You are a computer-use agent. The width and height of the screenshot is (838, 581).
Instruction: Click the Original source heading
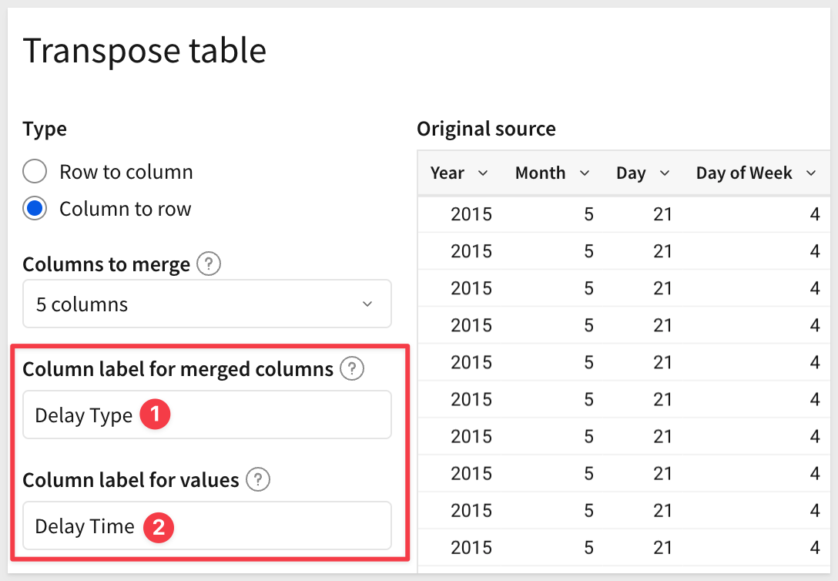point(486,129)
